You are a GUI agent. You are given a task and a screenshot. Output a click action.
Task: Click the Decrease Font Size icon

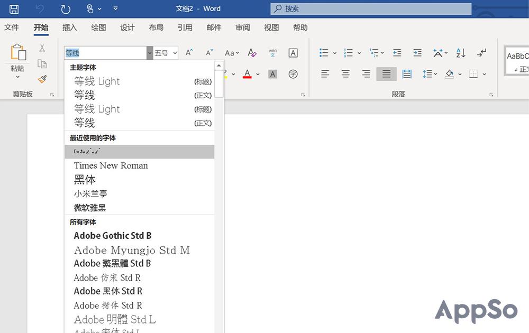click(209, 52)
